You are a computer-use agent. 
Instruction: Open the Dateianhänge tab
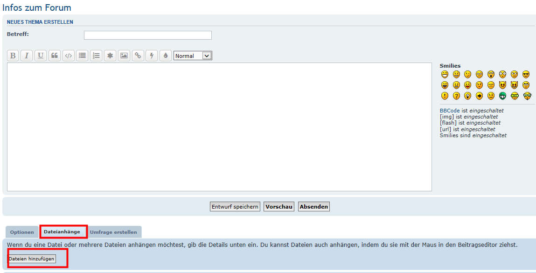[62, 232]
